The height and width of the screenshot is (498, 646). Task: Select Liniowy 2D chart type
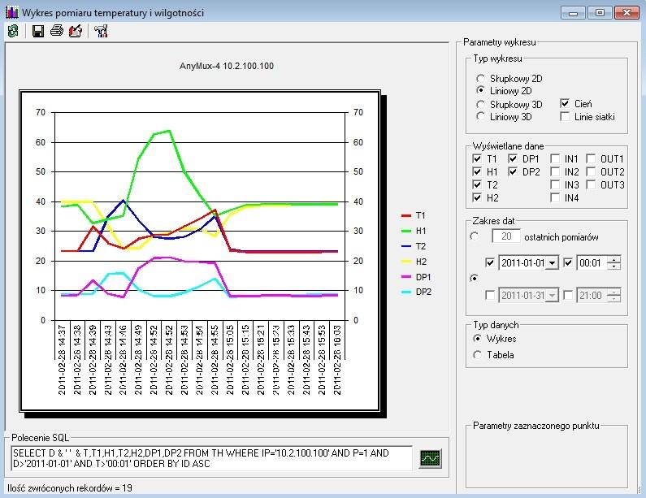pyautogui.click(x=480, y=90)
